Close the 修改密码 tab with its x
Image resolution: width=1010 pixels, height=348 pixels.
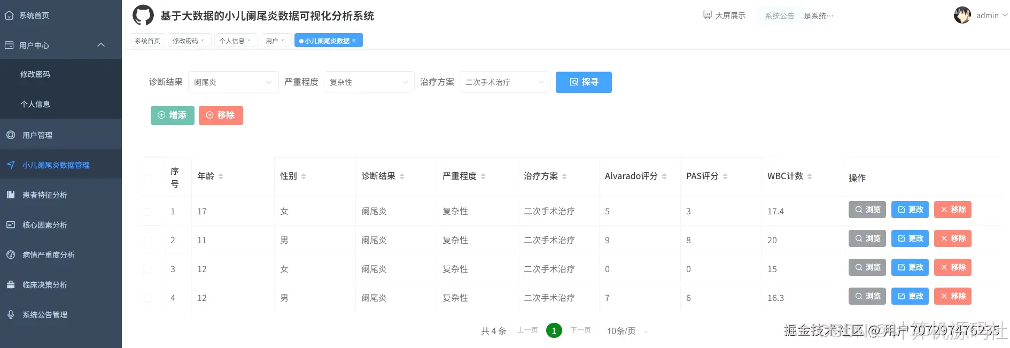click(203, 41)
